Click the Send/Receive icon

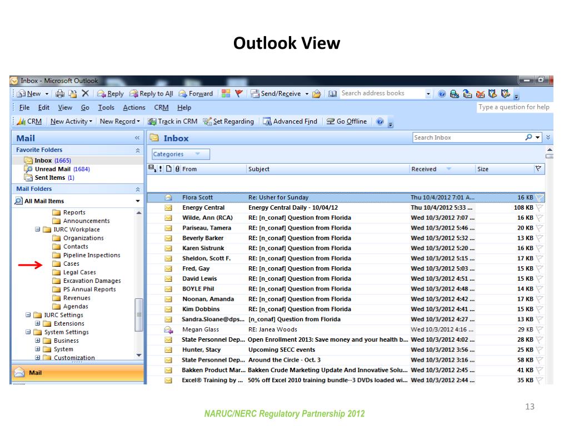coord(254,93)
